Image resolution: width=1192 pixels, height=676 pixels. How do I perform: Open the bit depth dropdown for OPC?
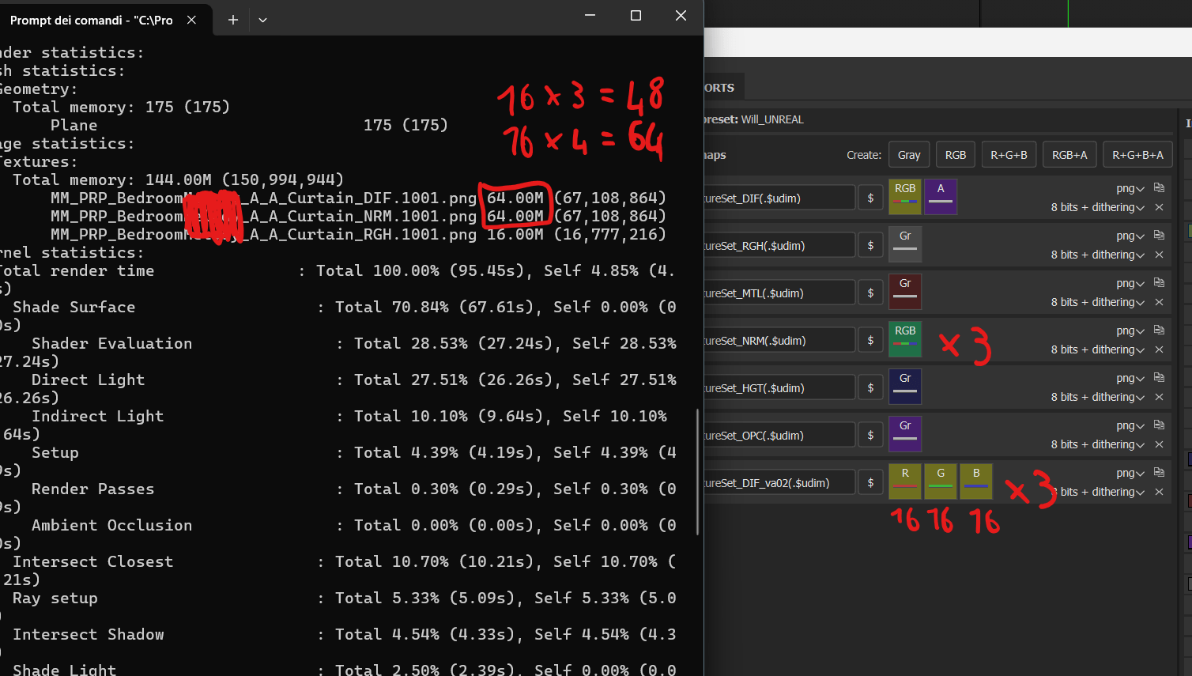(1098, 444)
